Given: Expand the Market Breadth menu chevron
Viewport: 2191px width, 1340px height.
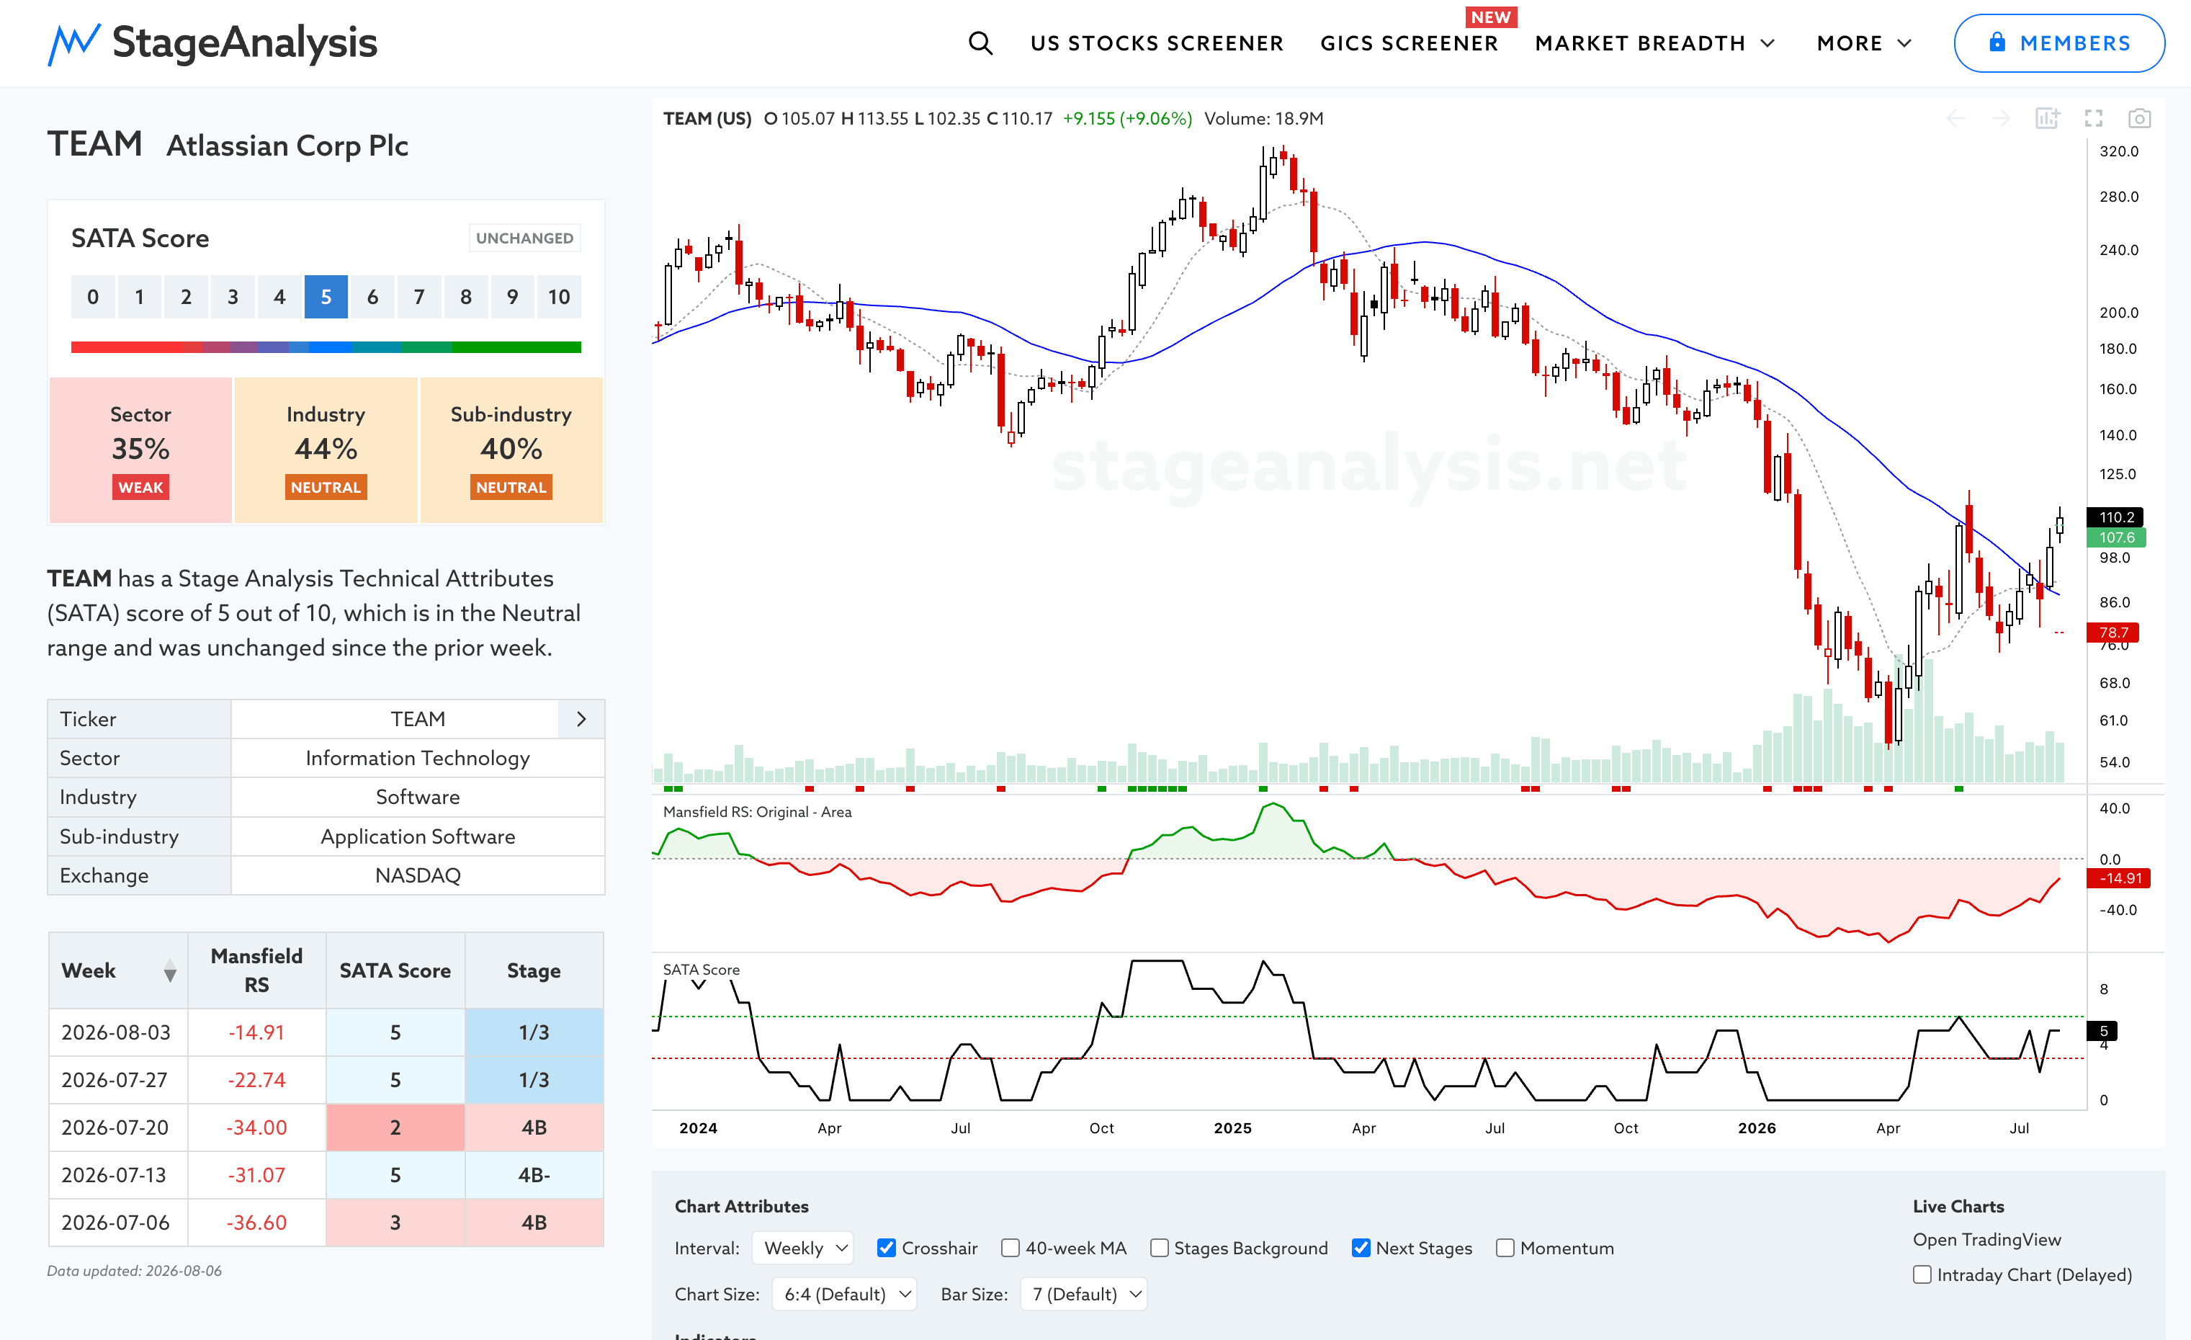Looking at the screenshot, I should [1767, 43].
